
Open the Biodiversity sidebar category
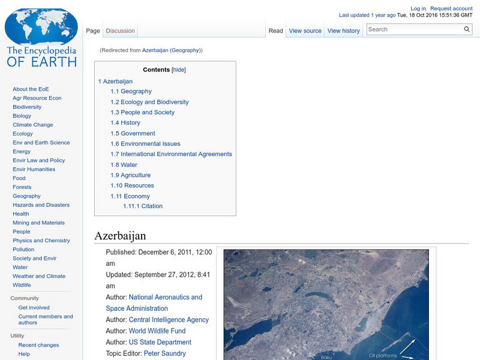click(26, 107)
